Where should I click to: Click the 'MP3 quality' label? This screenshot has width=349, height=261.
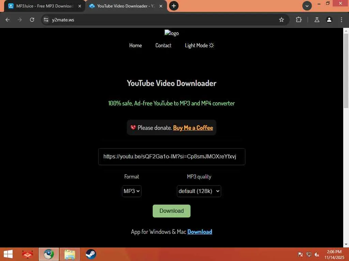click(x=199, y=177)
